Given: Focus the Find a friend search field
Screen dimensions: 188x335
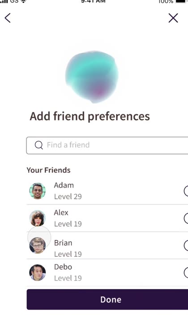Looking at the screenshot, I should 107,145.
